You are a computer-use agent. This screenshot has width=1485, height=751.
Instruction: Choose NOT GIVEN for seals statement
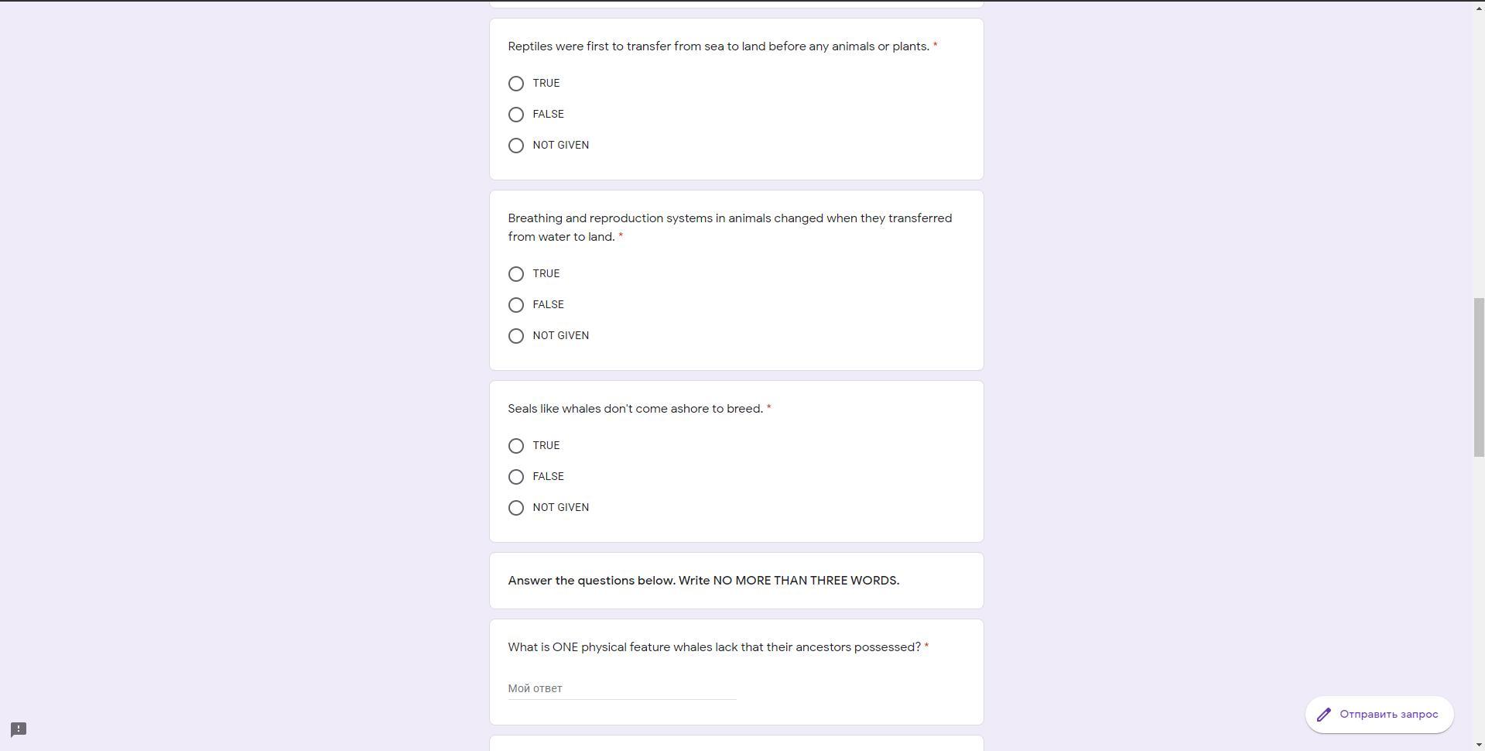click(516, 508)
